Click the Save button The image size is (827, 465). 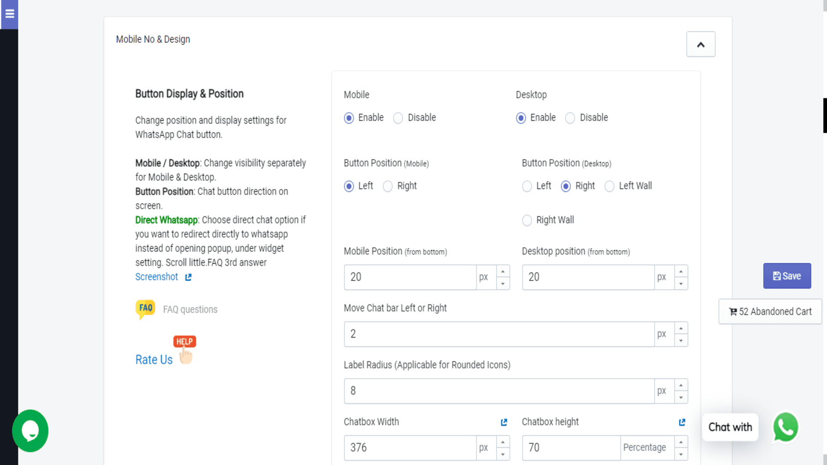point(787,275)
